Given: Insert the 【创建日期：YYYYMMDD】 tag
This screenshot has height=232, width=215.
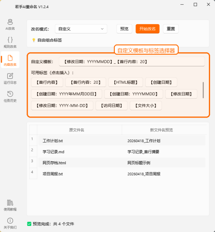Looking at the screenshot, I should [x=134, y=94].
